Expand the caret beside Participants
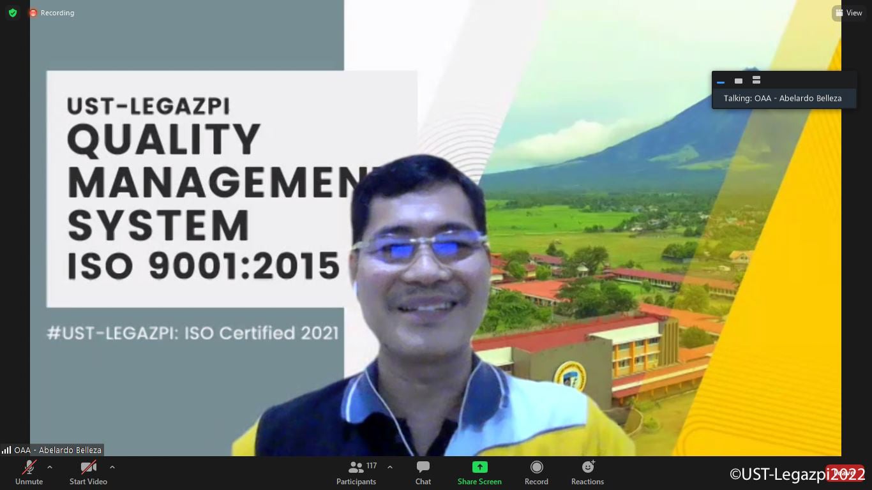Image resolution: width=872 pixels, height=490 pixels. 390,467
